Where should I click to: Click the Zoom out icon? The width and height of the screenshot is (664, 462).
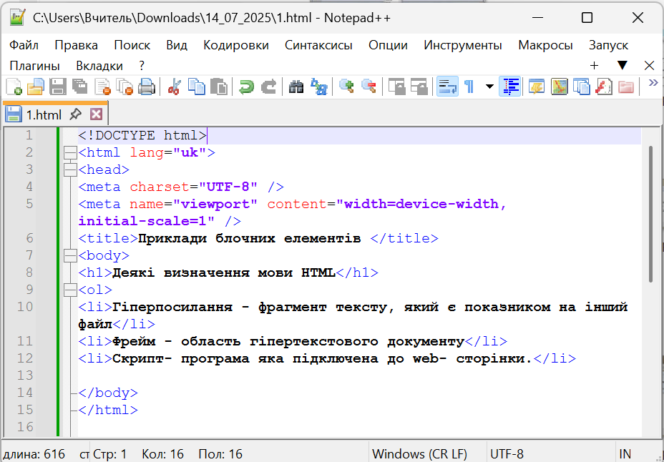click(x=369, y=87)
